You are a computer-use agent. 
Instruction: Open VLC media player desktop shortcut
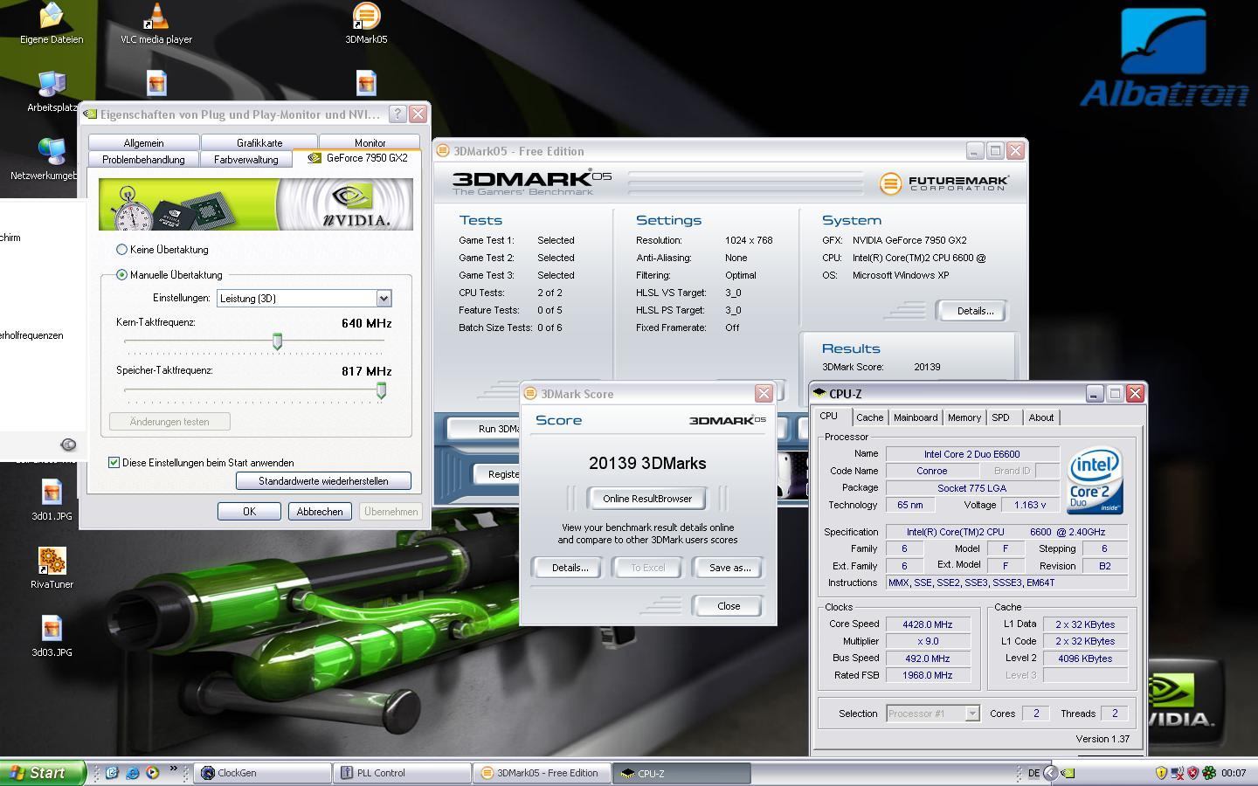(156, 24)
